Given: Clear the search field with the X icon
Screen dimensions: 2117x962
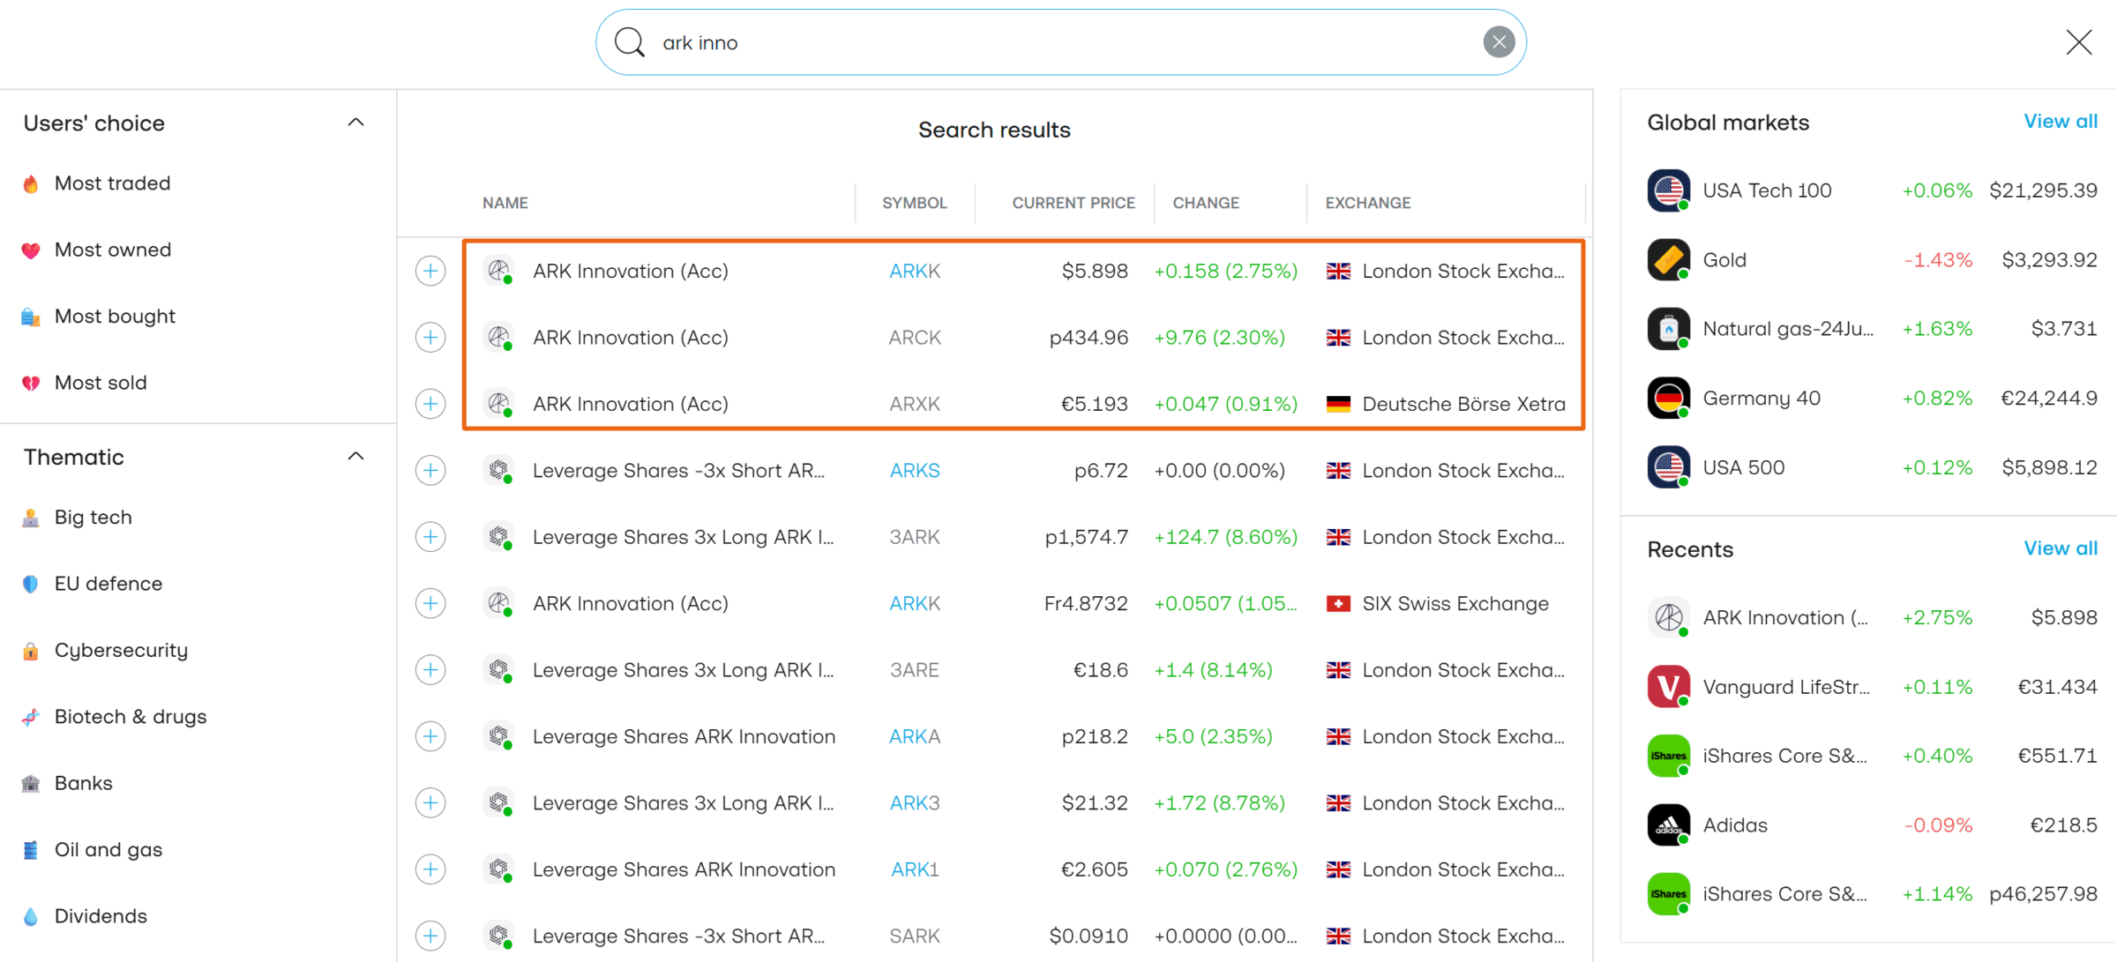Looking at the screenshot, I should coord(1499,41).
